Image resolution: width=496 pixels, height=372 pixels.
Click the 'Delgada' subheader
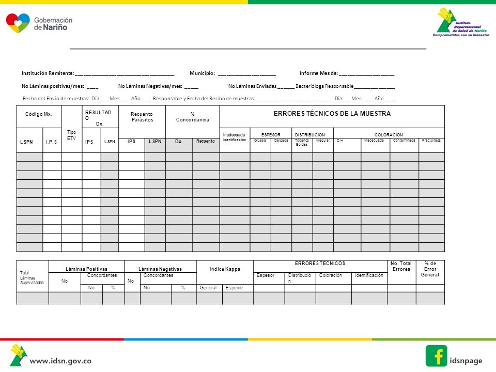pos(281,140)
